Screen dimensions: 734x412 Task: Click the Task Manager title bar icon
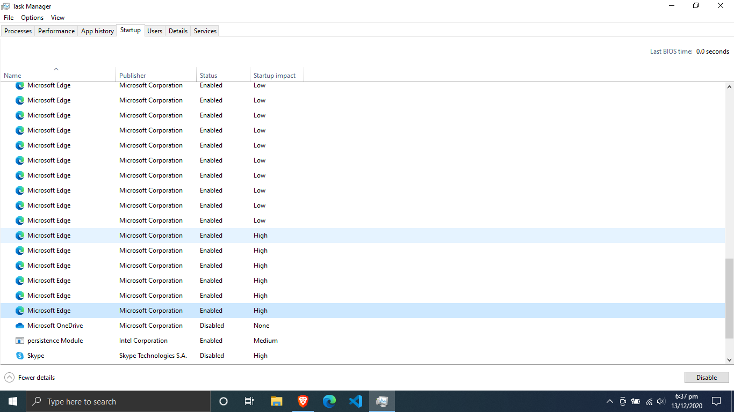(x=5, y=6)
